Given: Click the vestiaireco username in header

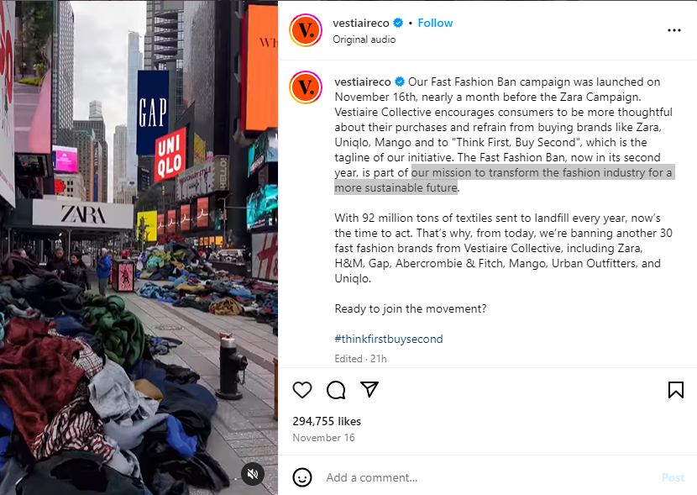Looking at the screenshot, I should click(361, 24).
